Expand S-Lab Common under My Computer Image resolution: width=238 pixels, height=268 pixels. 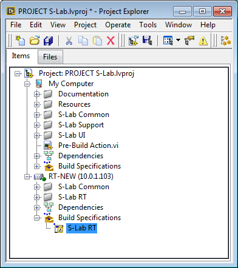[37, 115]
